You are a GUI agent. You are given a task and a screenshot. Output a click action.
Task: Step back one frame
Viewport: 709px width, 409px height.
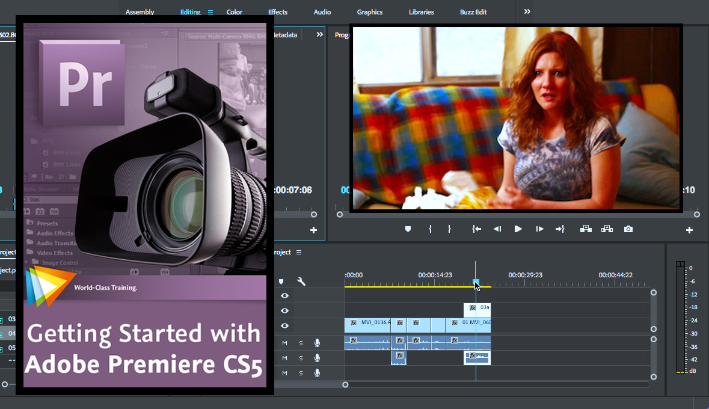coord(497,229)
